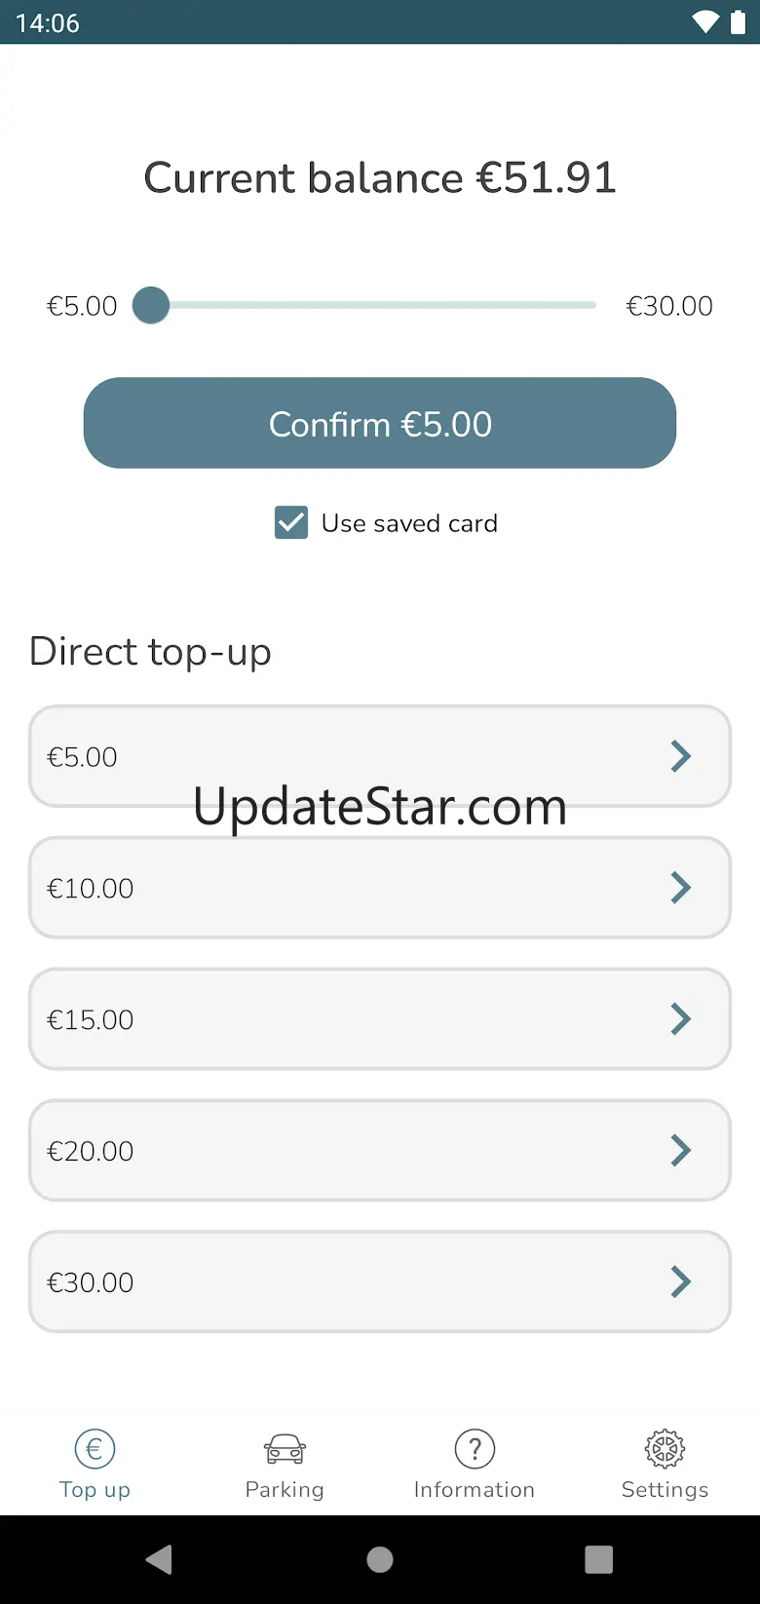This screenshot has height=1604, width=760.
Task: Open Parking via the car icon
Action: 285,1449
